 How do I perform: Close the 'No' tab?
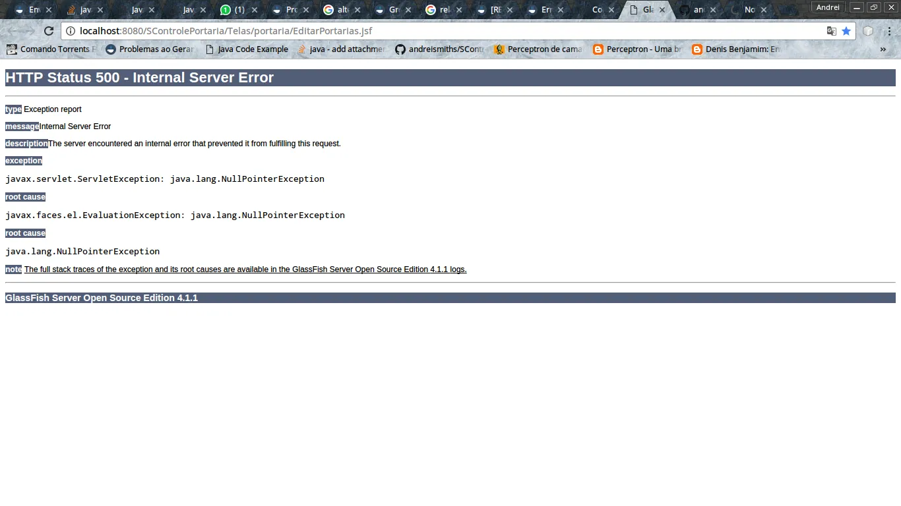pos(764,10)
